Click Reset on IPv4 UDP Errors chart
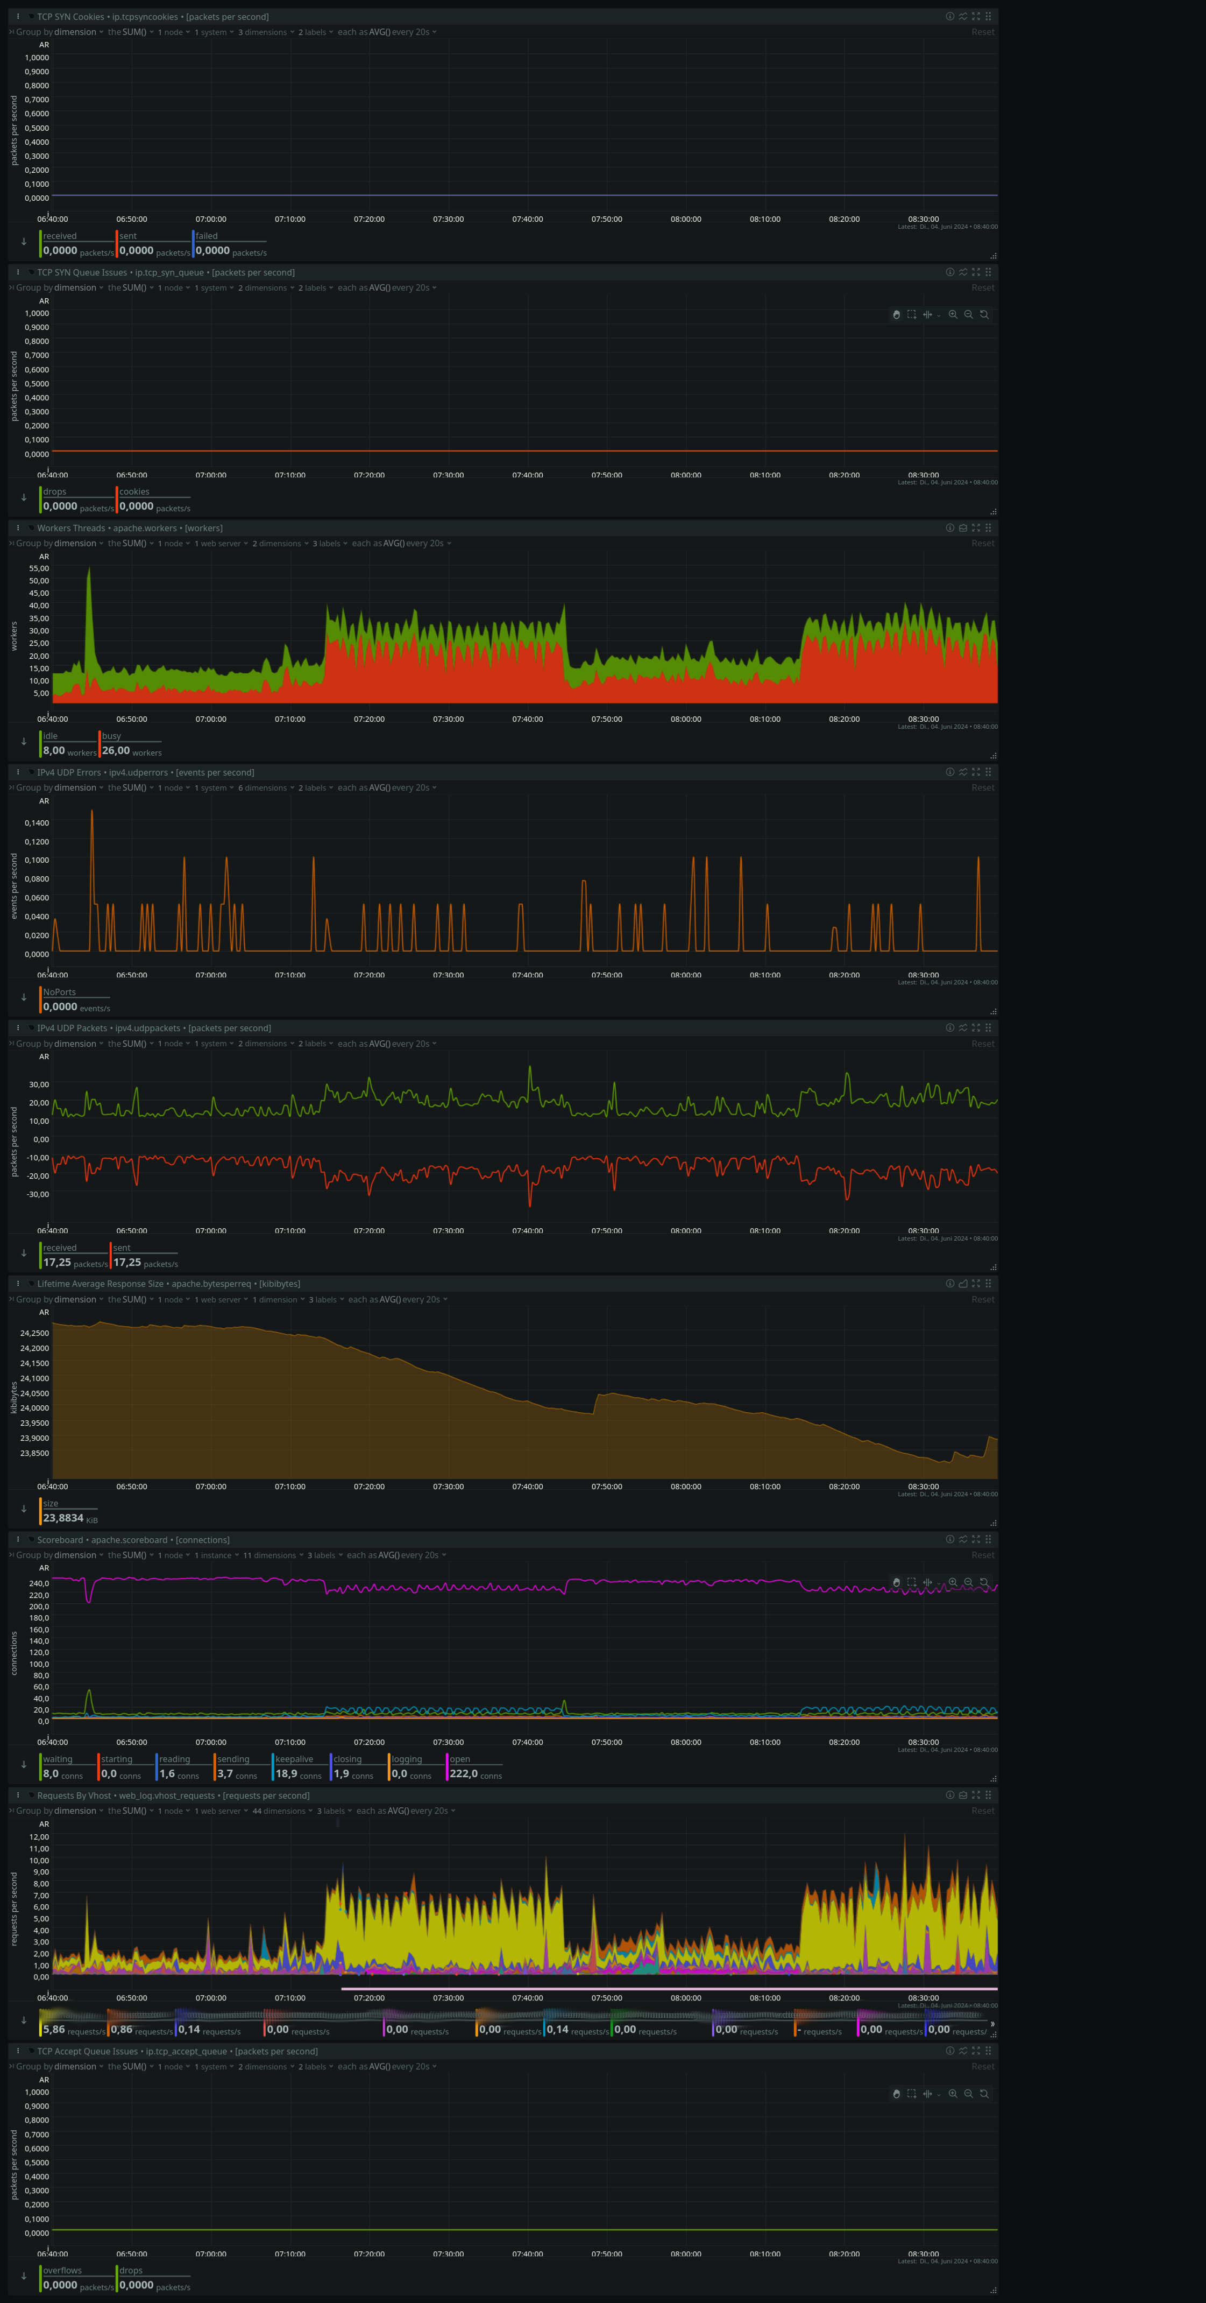1206x2303 pixels. pyautogui.click(x=983, y=787)
